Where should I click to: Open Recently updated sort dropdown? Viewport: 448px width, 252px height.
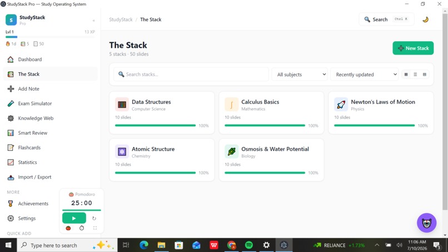click(364, 75)
